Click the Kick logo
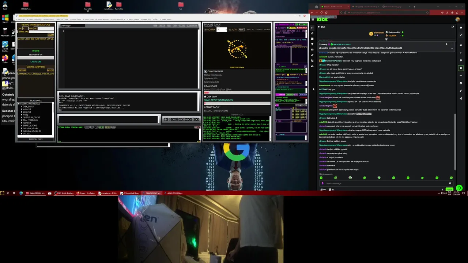 322,20
